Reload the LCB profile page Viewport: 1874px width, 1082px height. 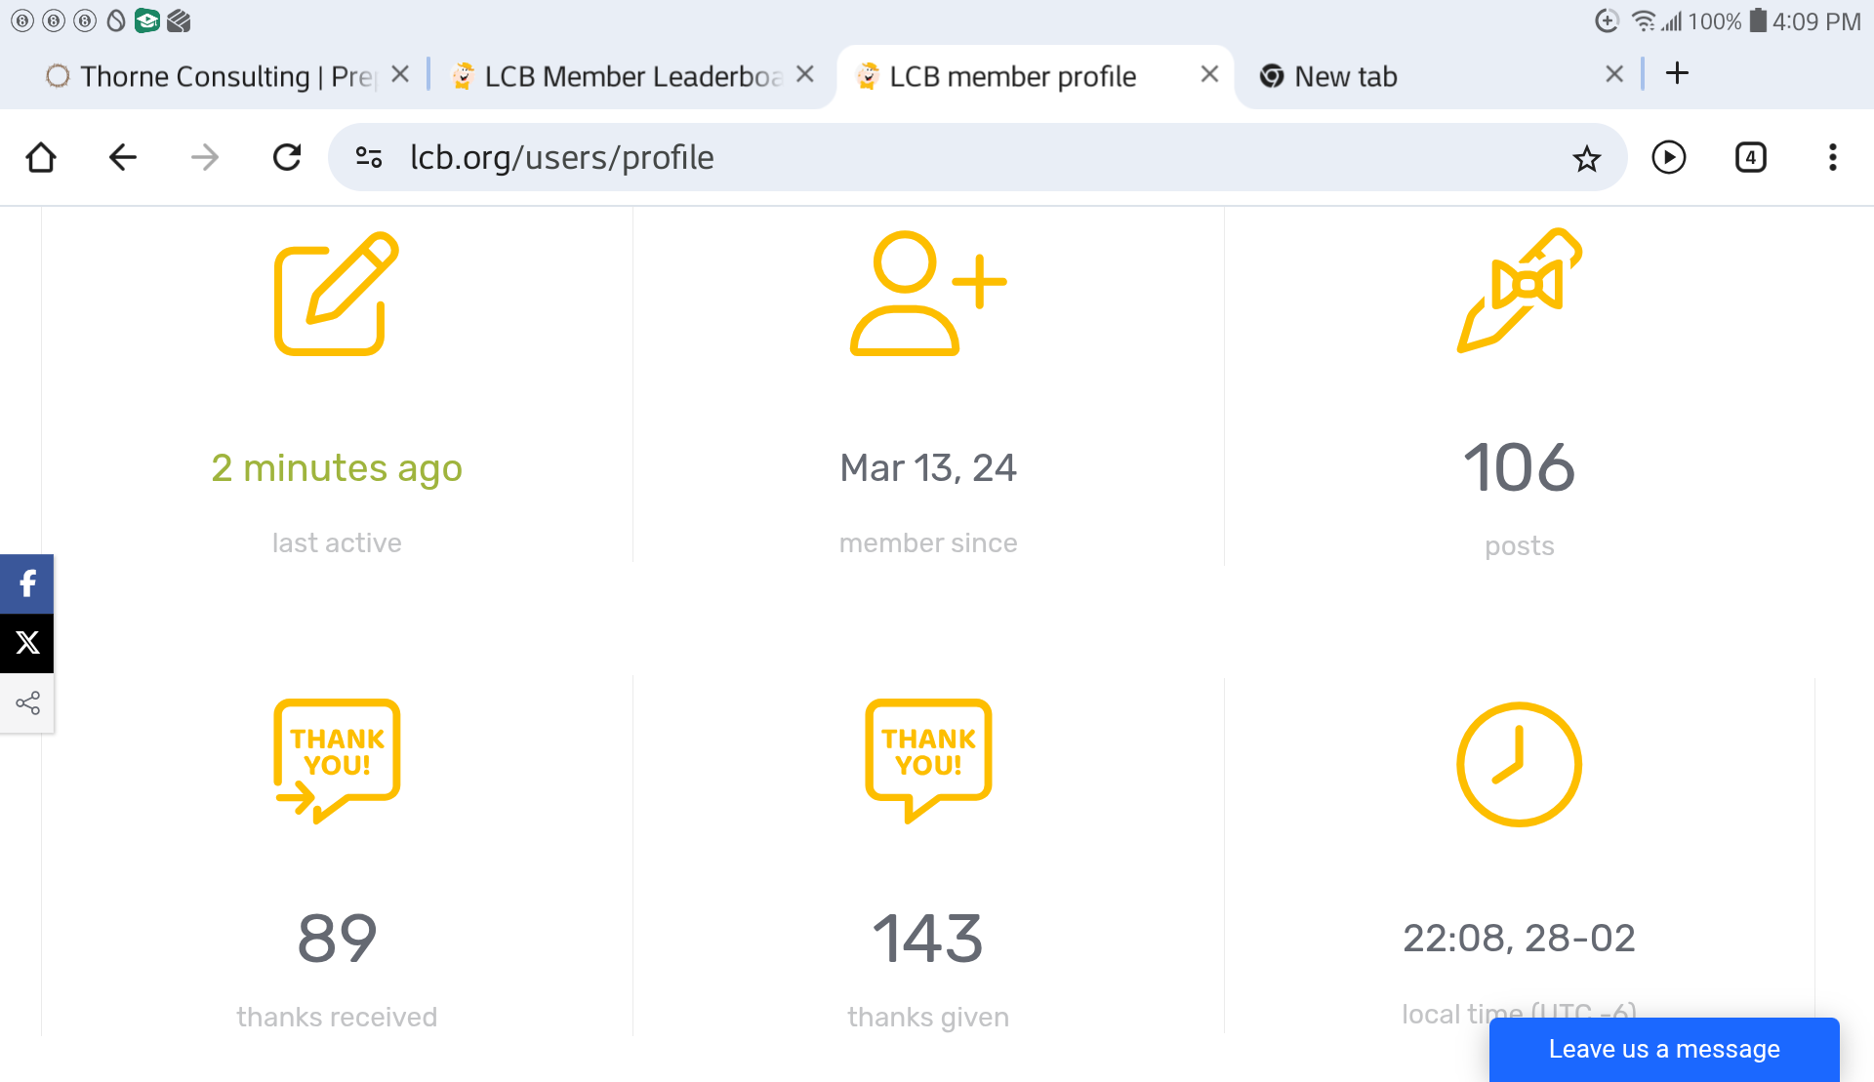287,157
